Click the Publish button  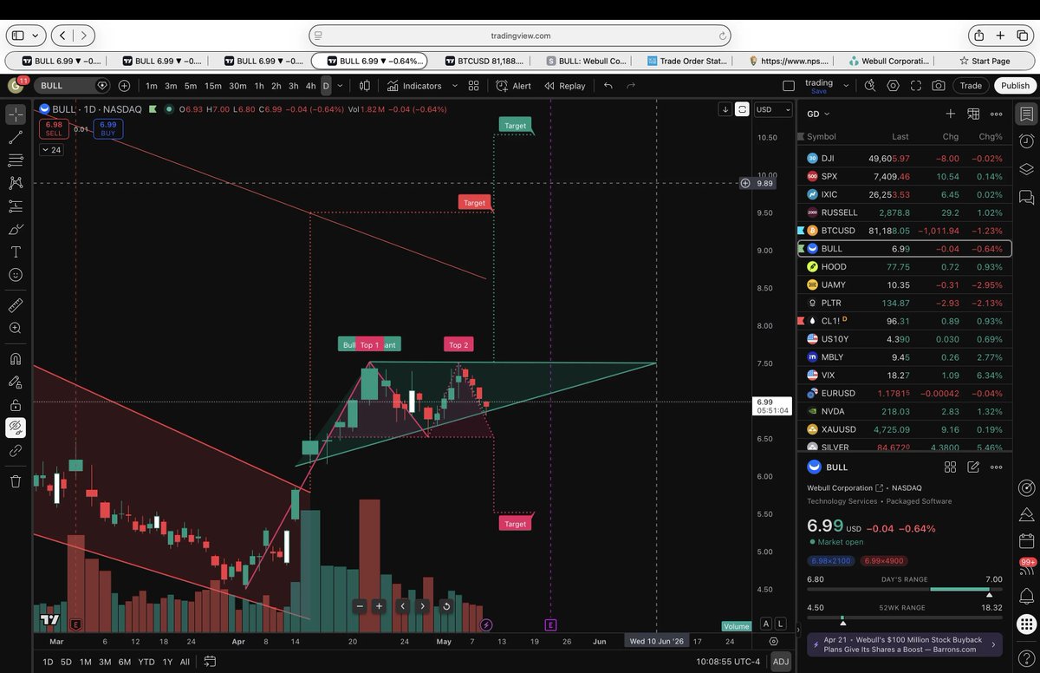[x=1015, y=86]
